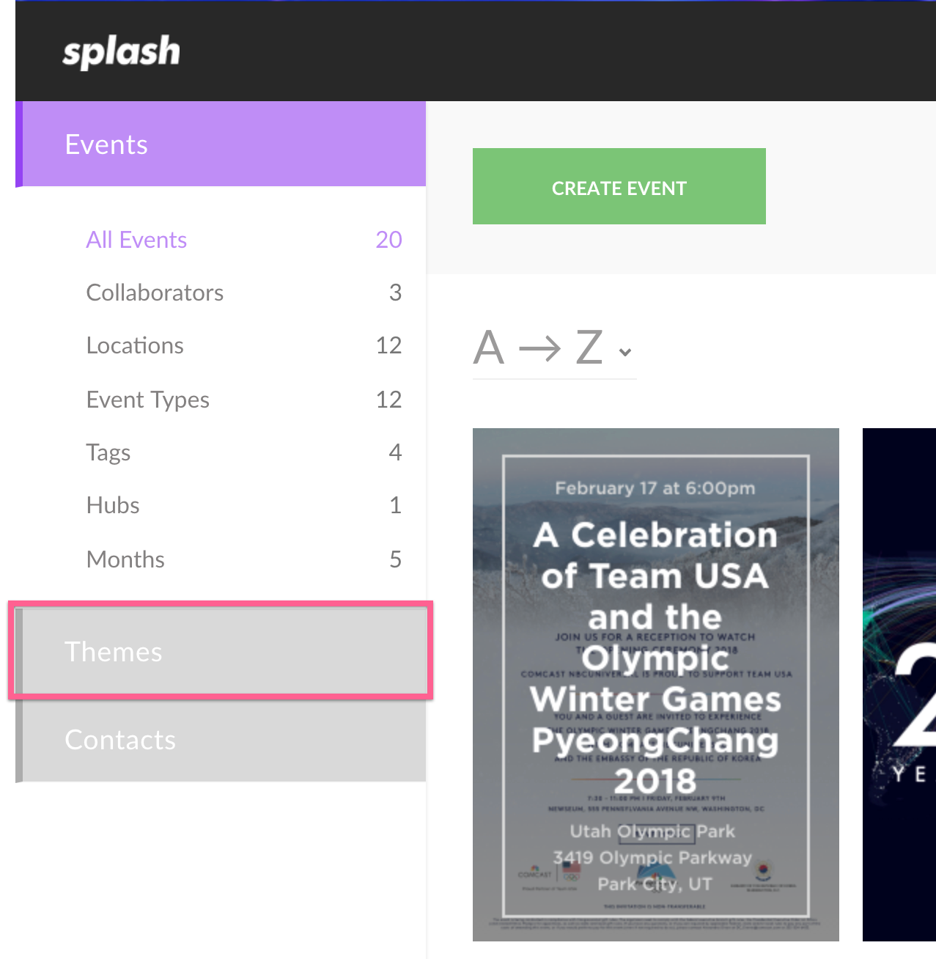This screenshot has width=936, height=959.
Task: Click the Collaborators count 3
Action: tap(395, 293)
